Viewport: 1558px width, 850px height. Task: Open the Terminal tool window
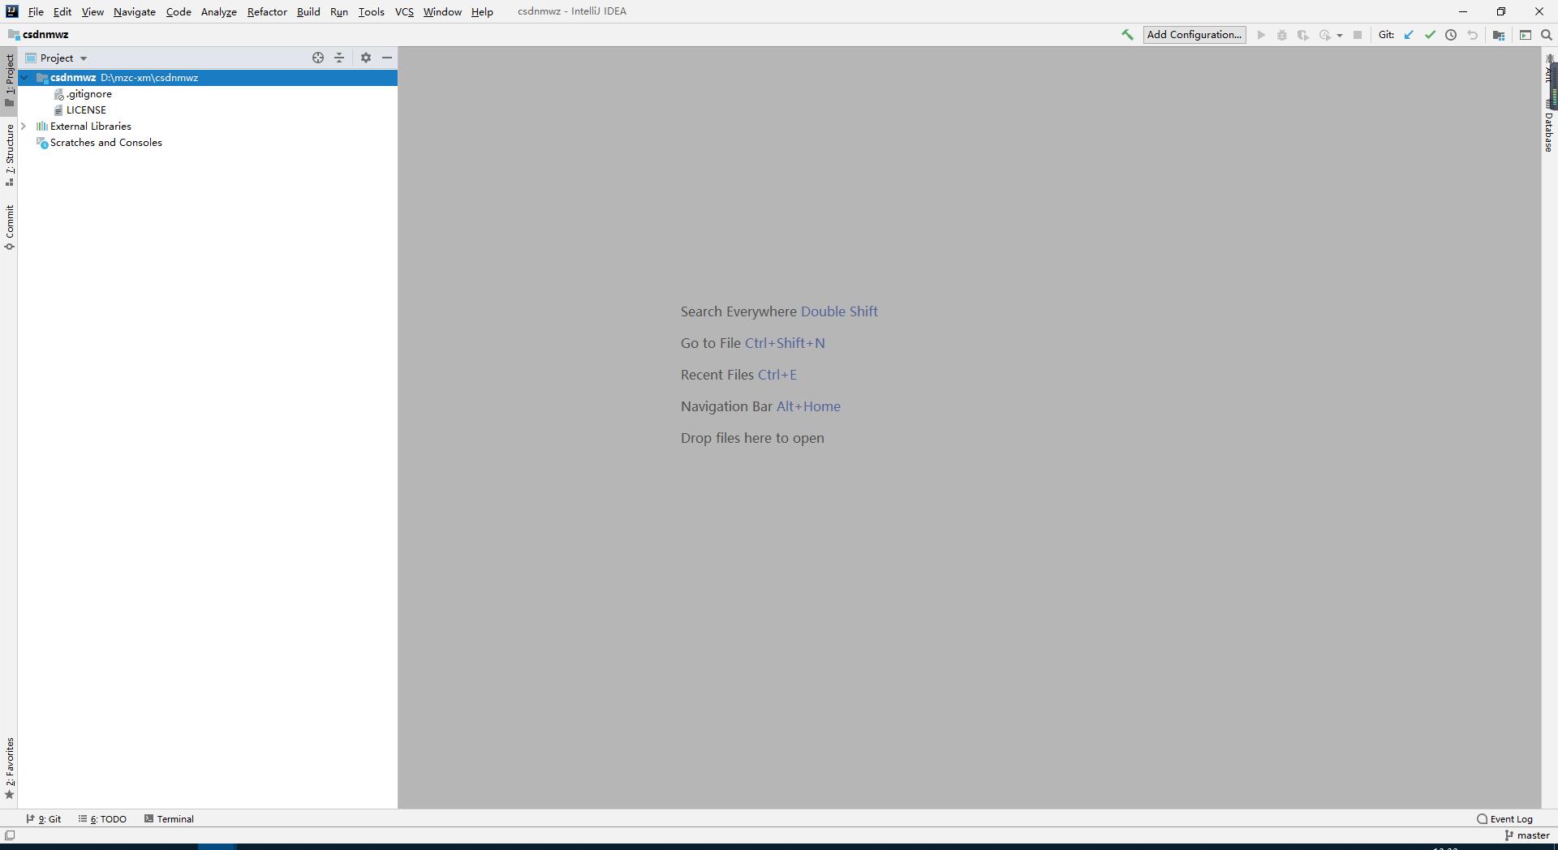tap(169, 819)
